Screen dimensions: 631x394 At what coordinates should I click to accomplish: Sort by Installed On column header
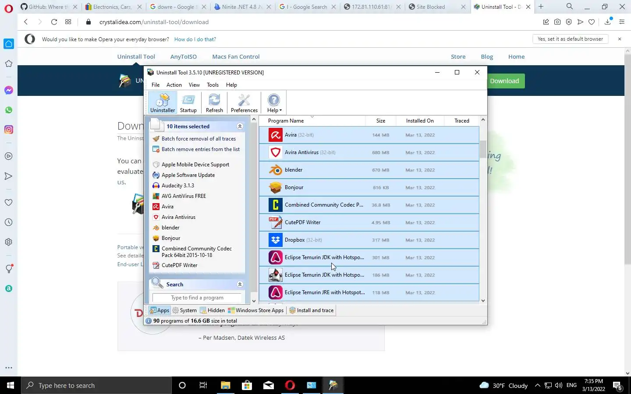[420, 121]
